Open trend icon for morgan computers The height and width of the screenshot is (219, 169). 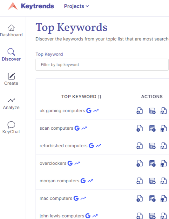pos(90,181)
